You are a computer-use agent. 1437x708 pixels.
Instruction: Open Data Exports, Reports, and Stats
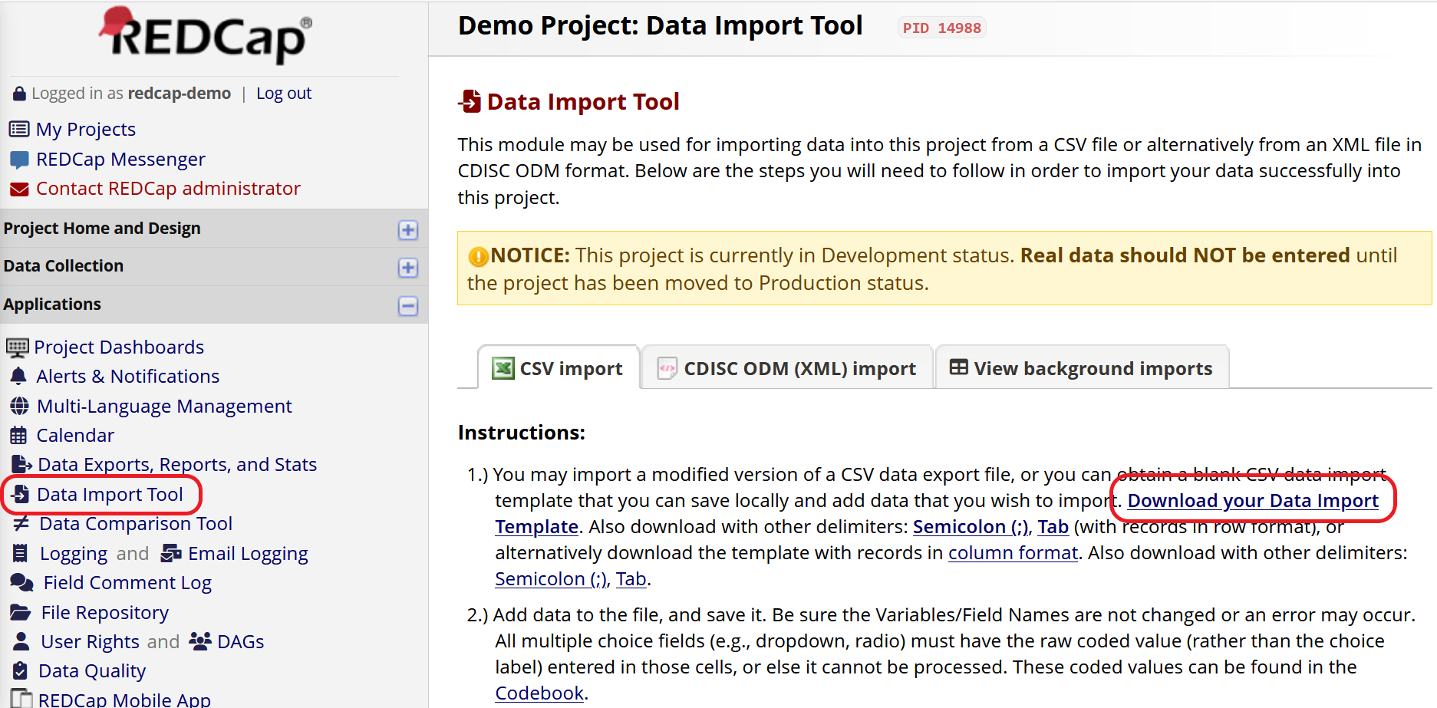click(177, 464)
